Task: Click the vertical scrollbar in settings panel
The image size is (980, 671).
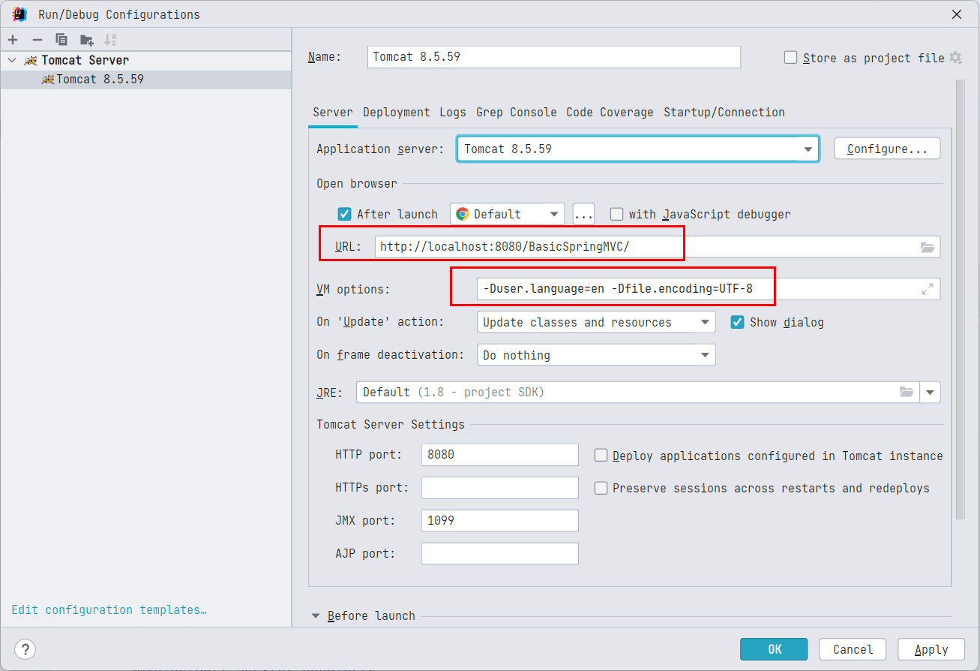Action: (961, 300)
